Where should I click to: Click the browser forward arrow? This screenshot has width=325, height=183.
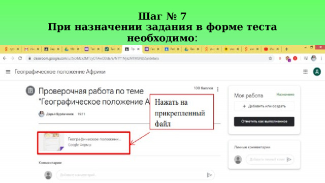12,58
